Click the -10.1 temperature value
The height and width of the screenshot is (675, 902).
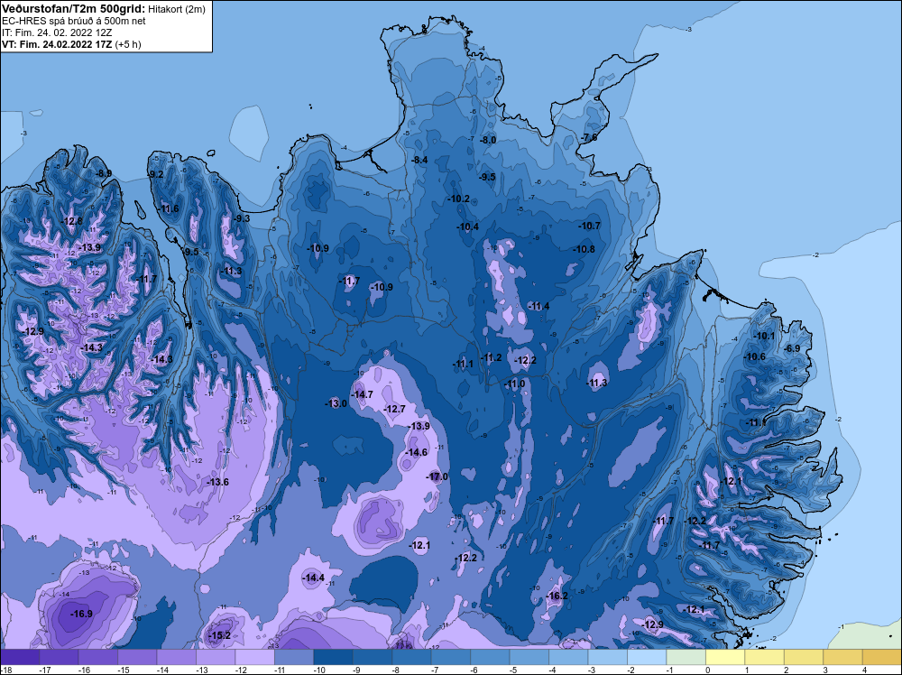(x=764, y=336)
